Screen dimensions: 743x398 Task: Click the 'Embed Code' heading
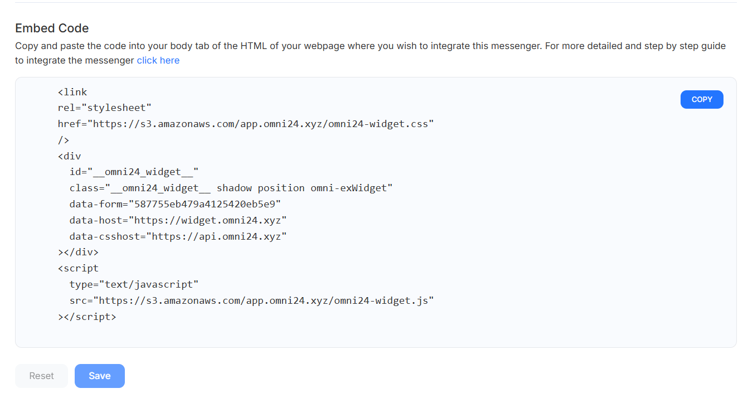[x=52, y=28]
